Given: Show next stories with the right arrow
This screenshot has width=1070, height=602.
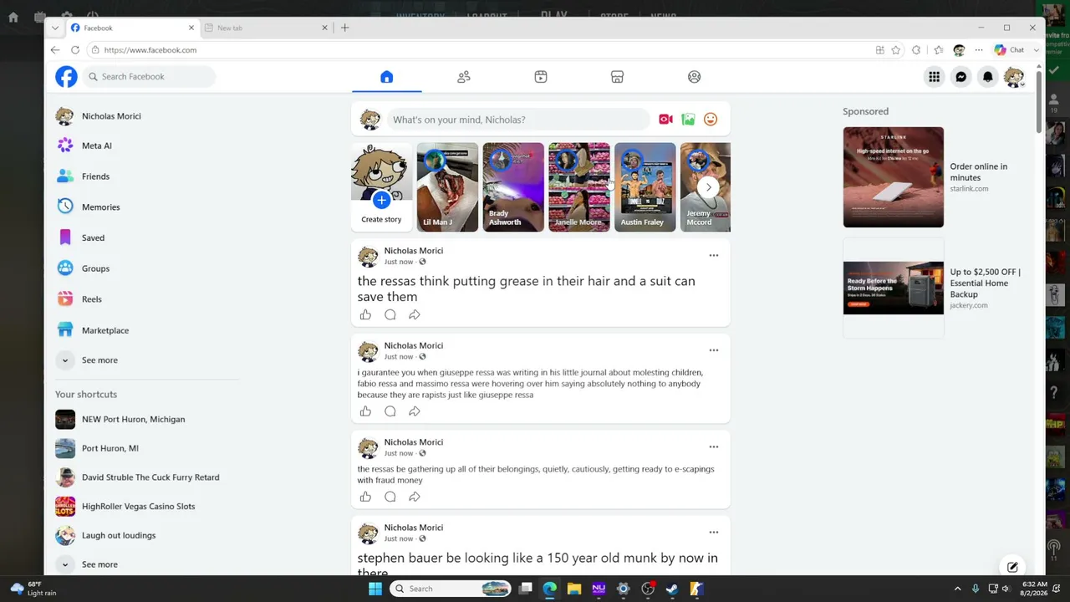Looking at the screenshot, I should [708, 187].
